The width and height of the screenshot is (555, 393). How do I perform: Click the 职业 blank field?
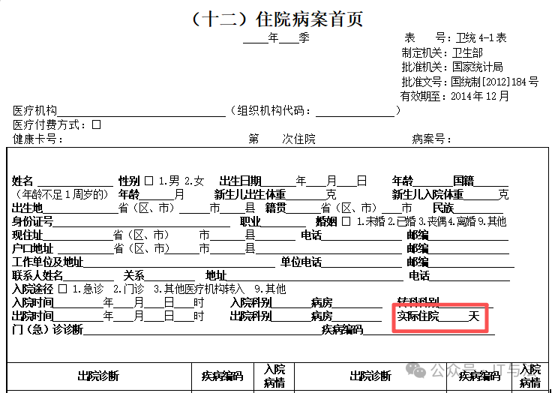[x=283, y=222]
